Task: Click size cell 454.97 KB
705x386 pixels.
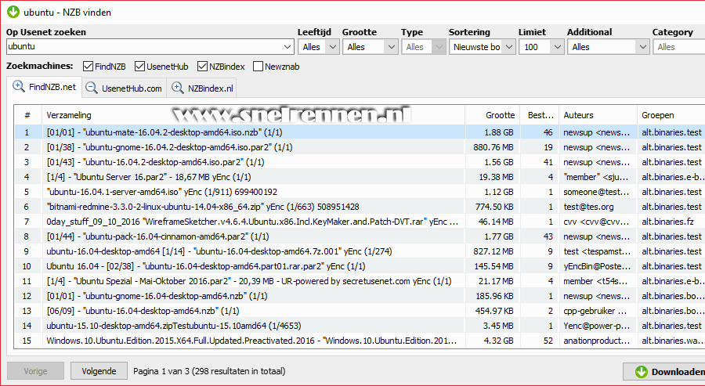Action: 494,311
